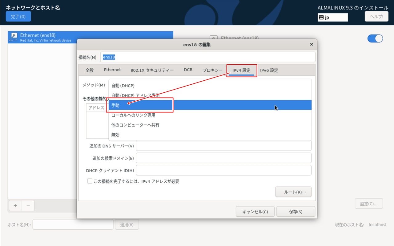
Task: Switch to the プロキシー tab
Action: point(212,70)
